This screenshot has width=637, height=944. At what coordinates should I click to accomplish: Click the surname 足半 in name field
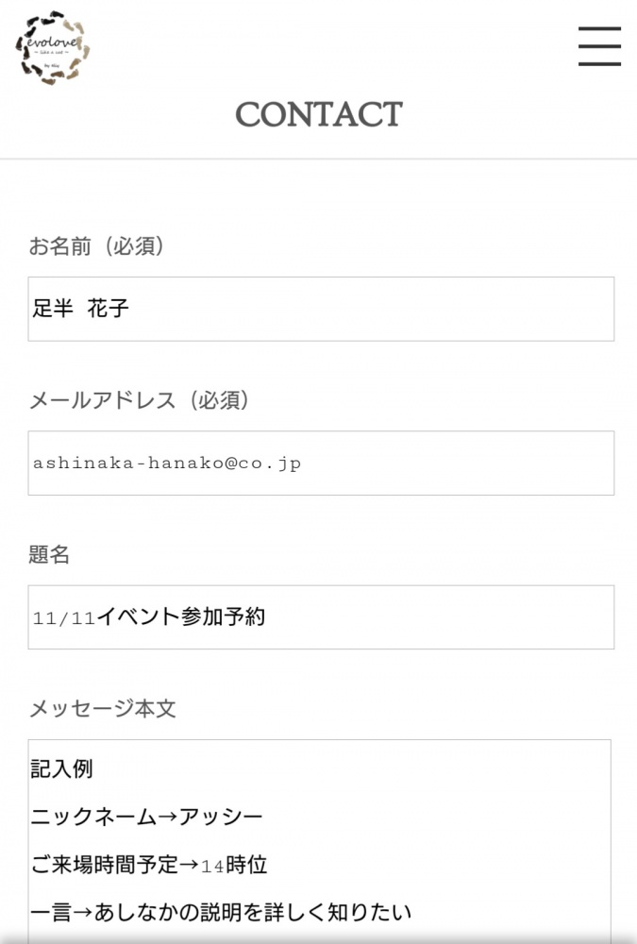(53, 309)
